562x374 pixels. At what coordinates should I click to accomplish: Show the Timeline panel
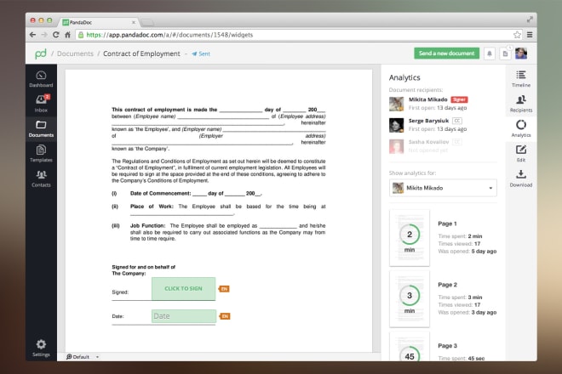click(521, 79)
